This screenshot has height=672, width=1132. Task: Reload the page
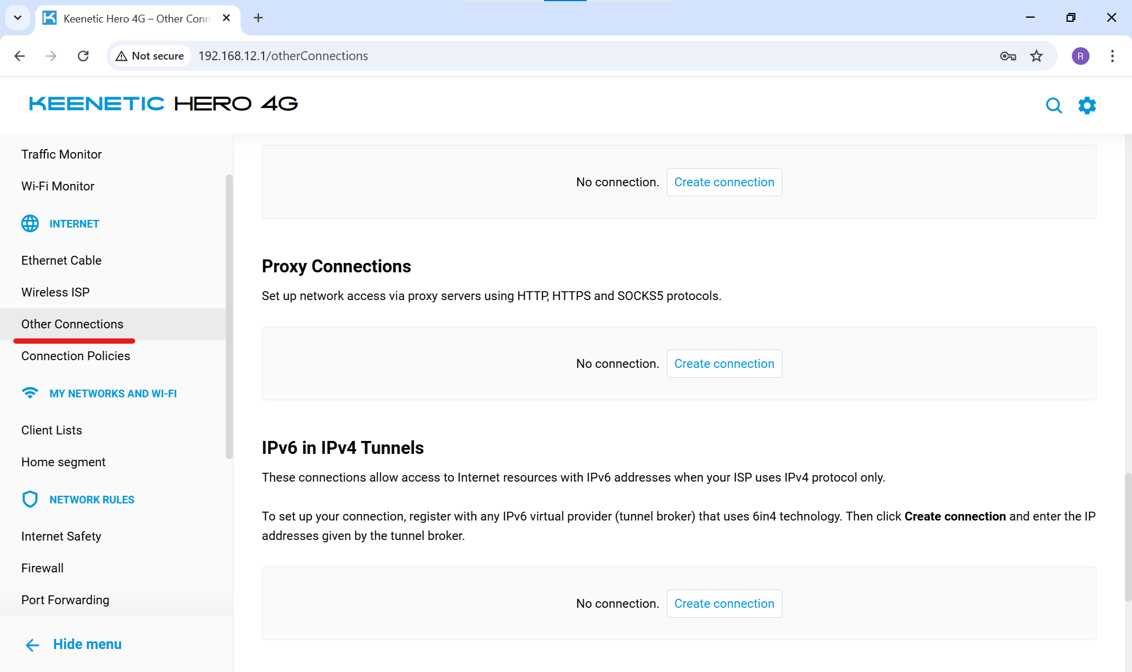[x=83, y=56]
